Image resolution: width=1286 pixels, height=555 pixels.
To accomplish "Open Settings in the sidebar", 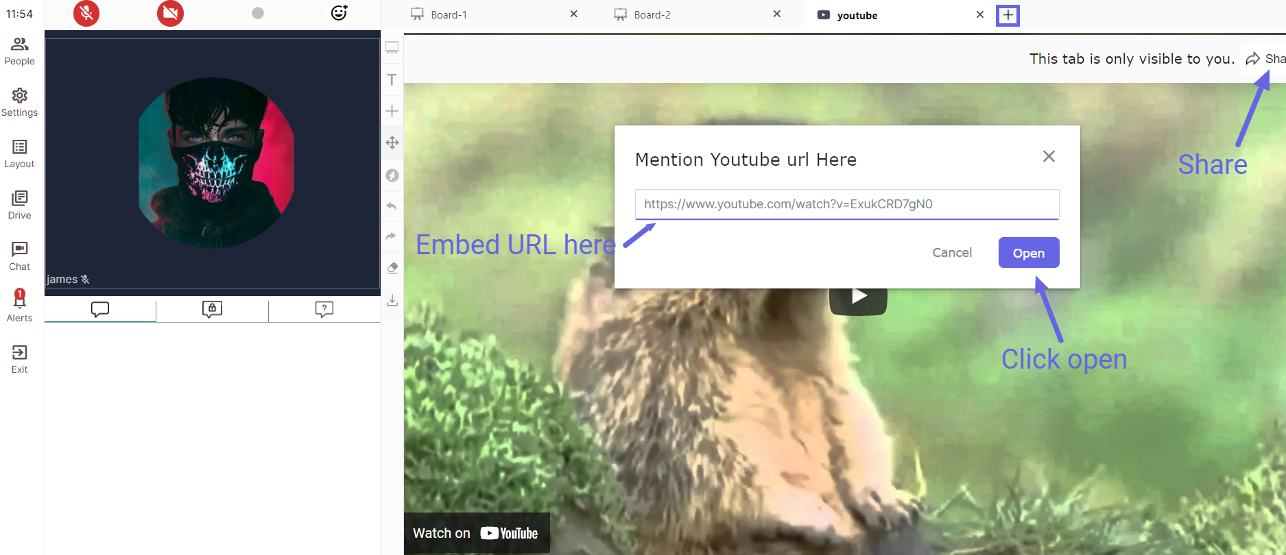I will coord(19,103).
